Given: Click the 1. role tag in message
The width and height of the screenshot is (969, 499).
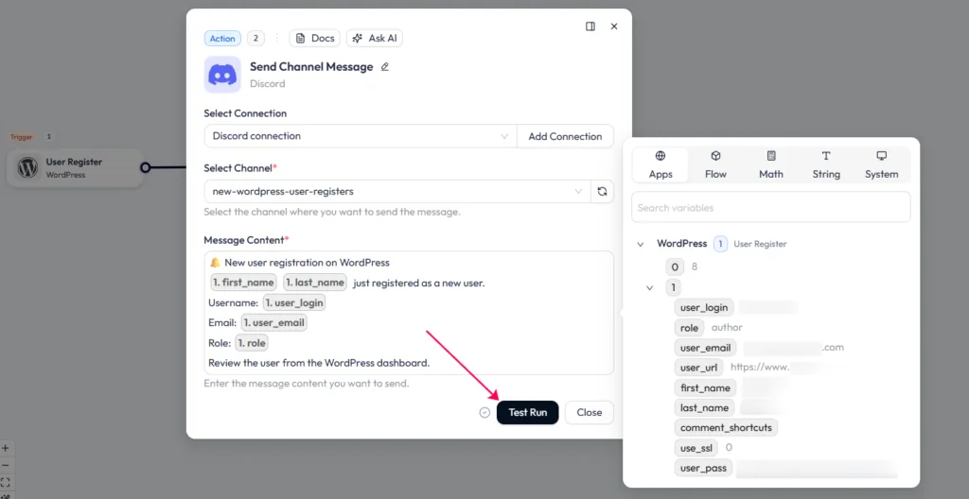Looking at the screenshot, I should click(x=252, y=343).
